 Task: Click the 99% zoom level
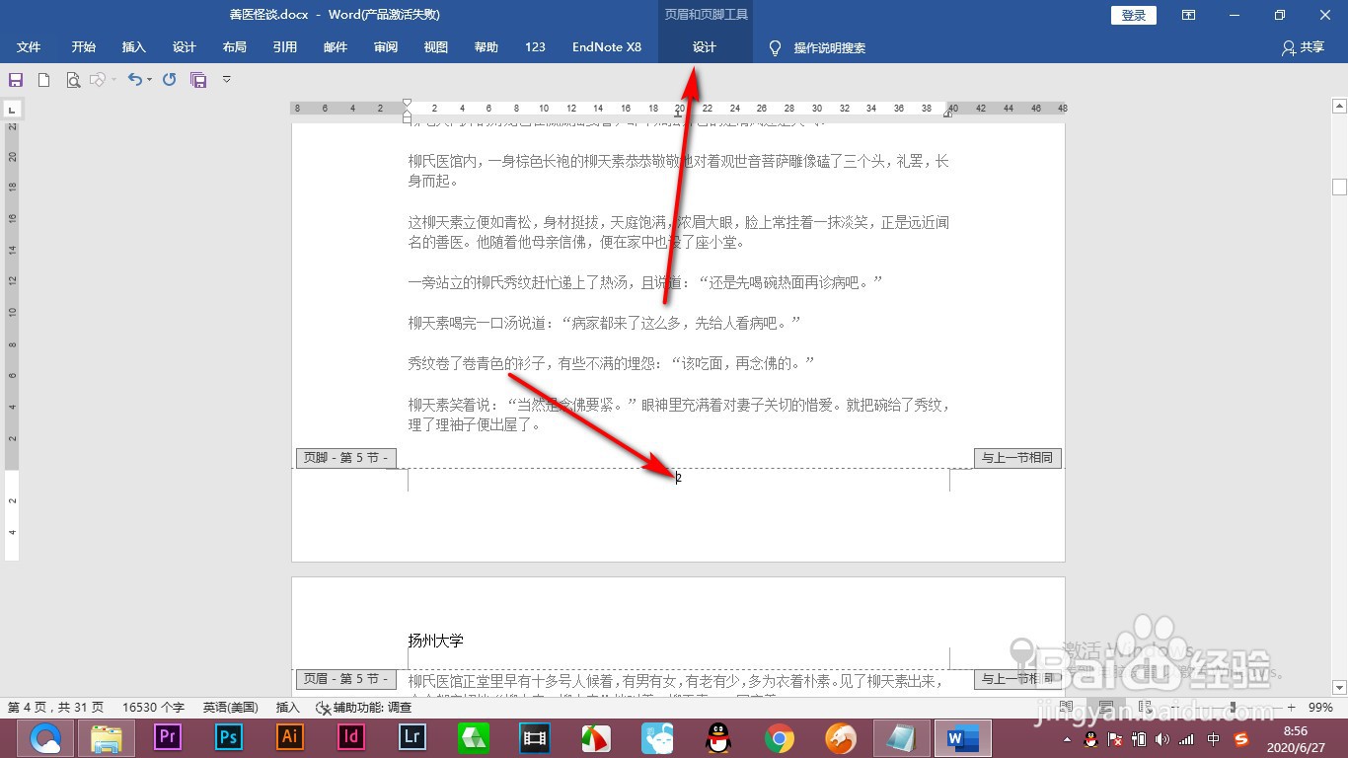pyautogui.click(x=1320, y=708)
